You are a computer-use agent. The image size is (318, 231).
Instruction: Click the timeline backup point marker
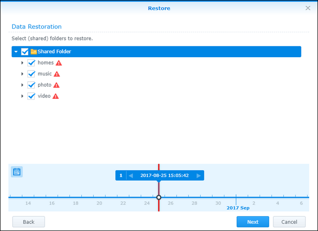coord(159,197)
